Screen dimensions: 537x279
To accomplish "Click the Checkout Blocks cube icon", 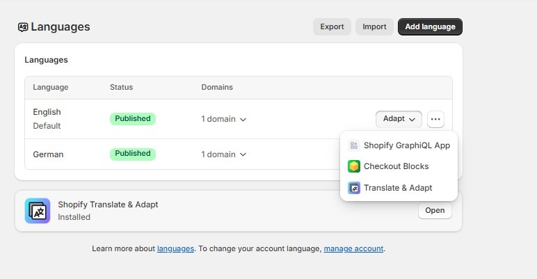I will click(354, 166).
